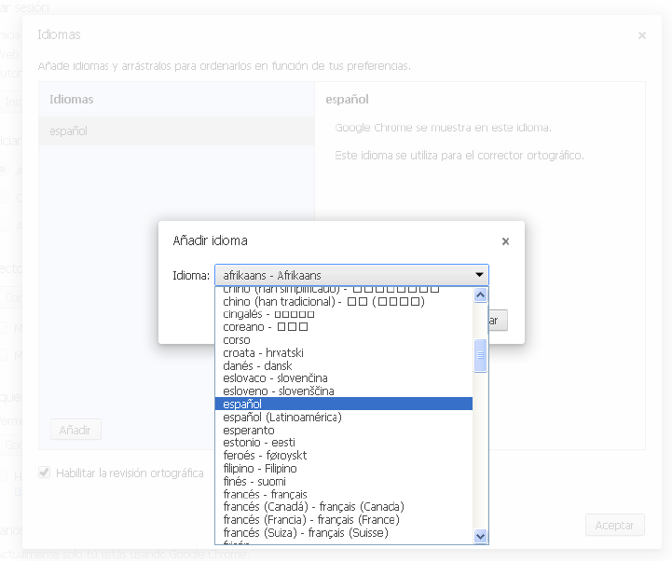Select español in the Idiomas sidebar
The width and height of the screenshot is (672, 562).
tap(69, 131)
